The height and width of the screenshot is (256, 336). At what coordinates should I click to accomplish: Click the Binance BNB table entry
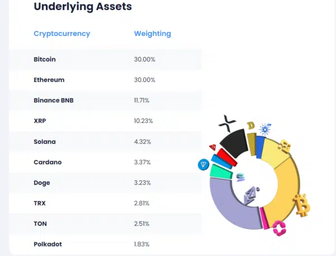(x=54, y=100)
